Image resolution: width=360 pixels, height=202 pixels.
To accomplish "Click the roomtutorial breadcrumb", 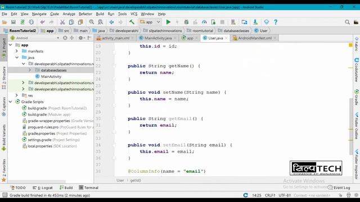I will [x=200, y=30].
